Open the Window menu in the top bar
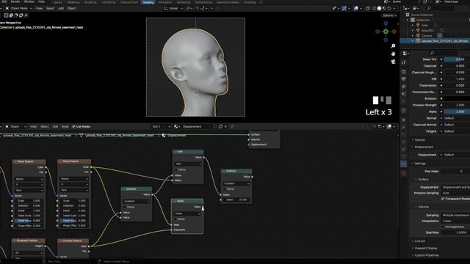The width and height of the screenshot is (470, 264). tap(29, 1)
